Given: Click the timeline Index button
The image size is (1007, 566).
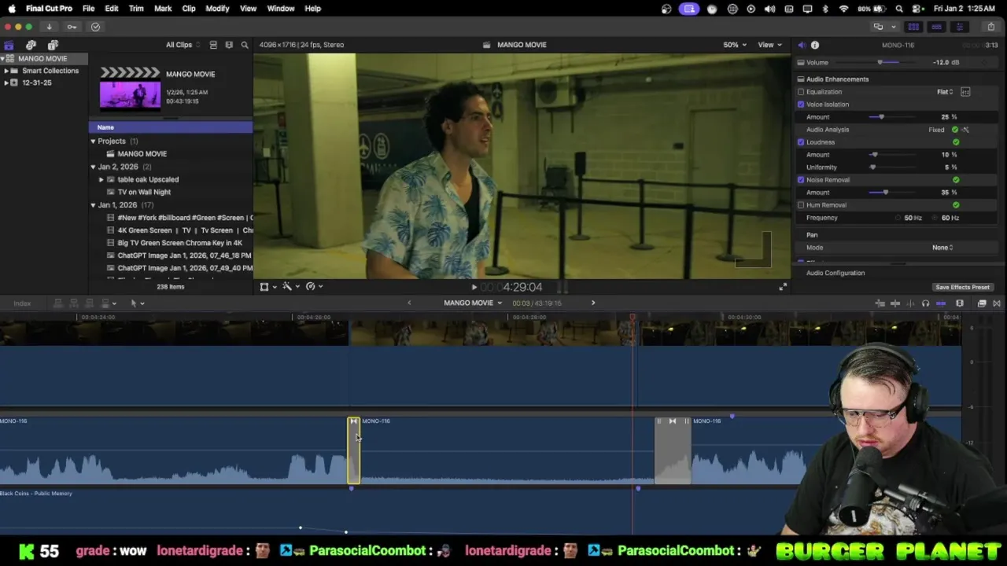Looking at the screenshot, I should click(22, 303).
